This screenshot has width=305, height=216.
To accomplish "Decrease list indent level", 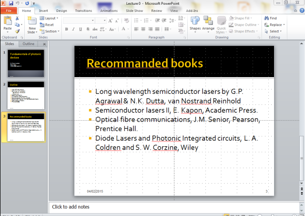I will [x=157, y=21].
